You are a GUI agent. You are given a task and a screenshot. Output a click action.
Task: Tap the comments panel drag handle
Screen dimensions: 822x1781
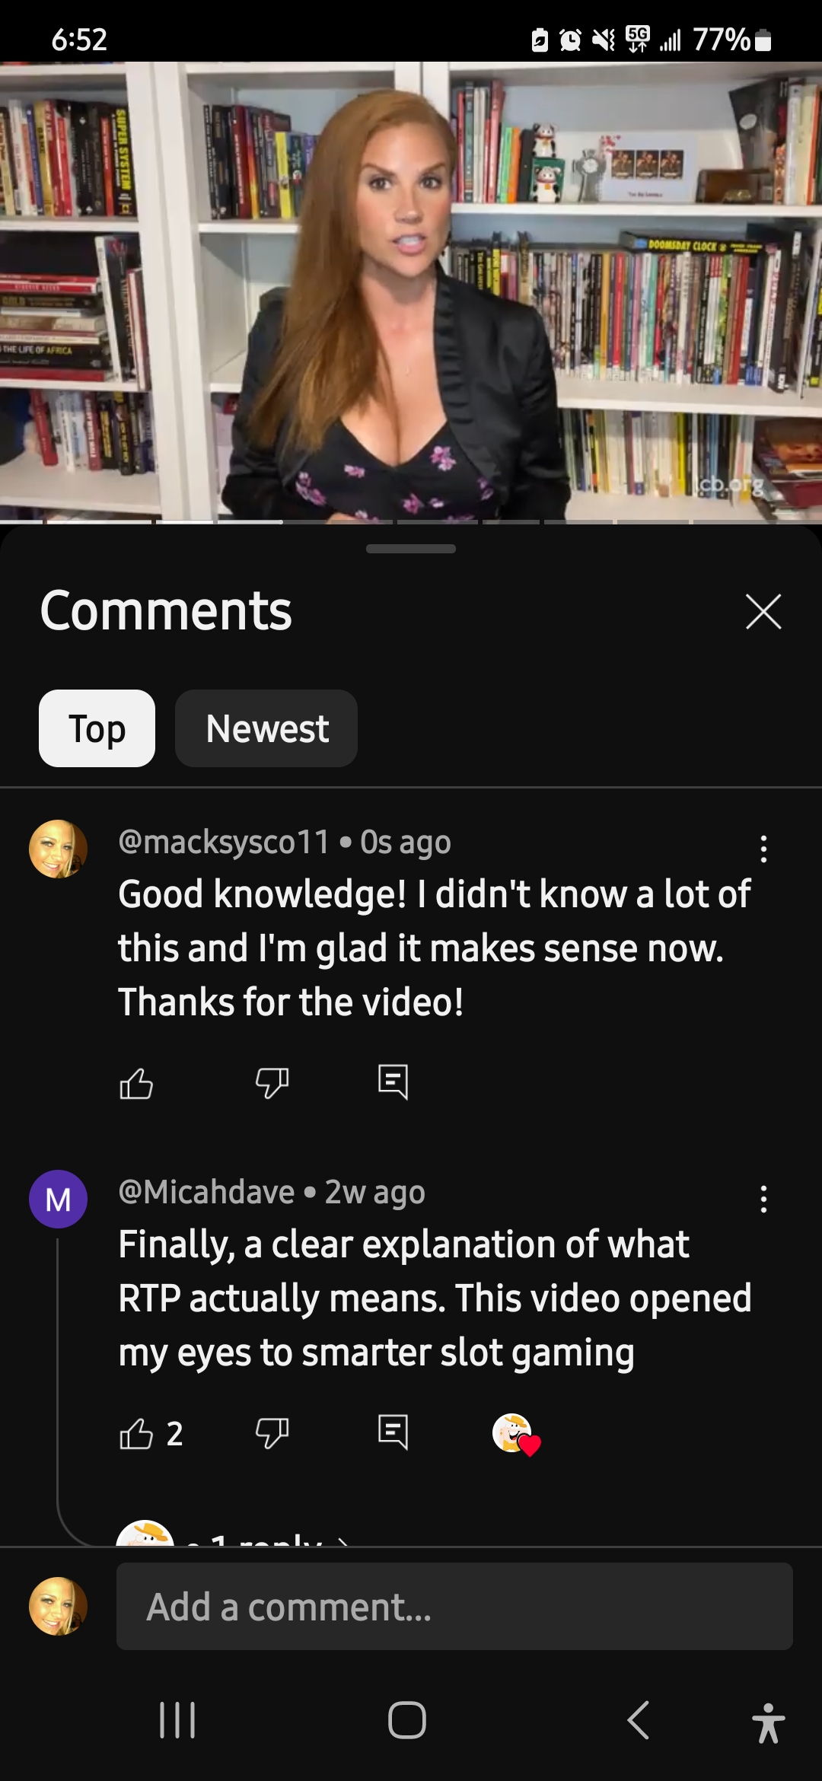coord(411,549)
